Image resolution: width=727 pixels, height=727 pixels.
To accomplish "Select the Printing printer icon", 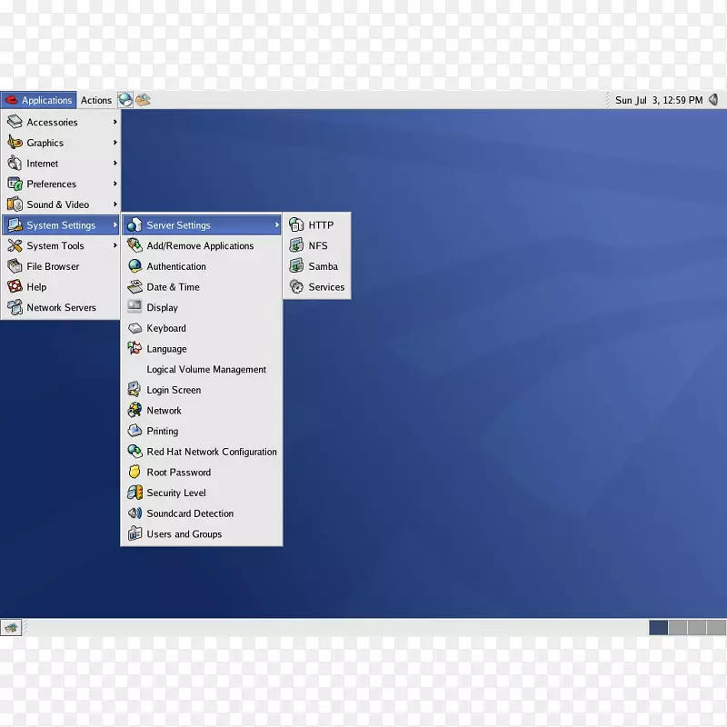I will click(x=134, y=431).
